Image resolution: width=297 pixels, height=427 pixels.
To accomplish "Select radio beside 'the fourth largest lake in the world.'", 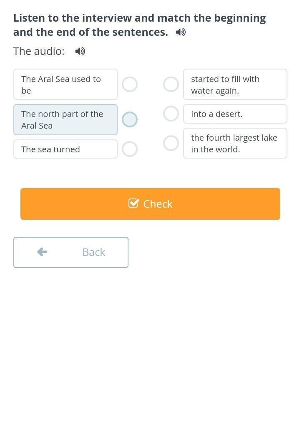I will coord(171,143).
